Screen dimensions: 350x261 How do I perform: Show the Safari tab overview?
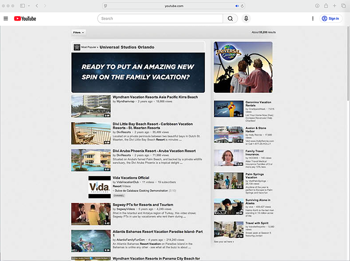[x=343, y=6]
